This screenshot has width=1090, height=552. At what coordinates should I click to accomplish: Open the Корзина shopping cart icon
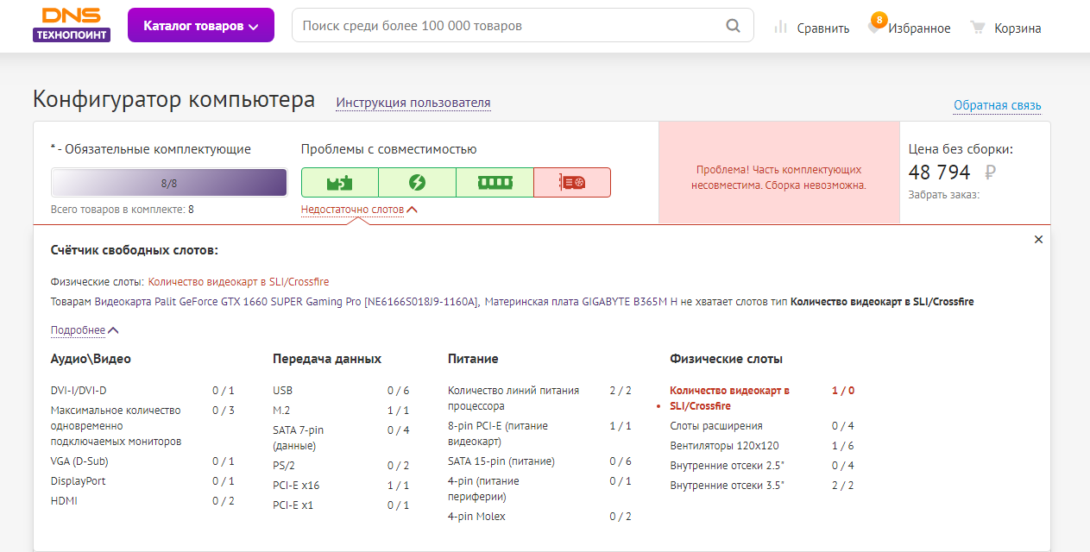(978, 28)
